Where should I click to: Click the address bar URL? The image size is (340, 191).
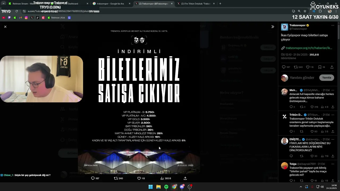(x=60, y=11)
